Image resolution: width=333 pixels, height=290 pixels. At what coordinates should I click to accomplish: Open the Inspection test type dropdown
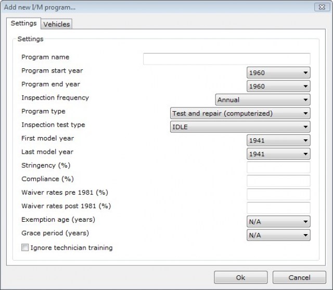coord(240,127)
